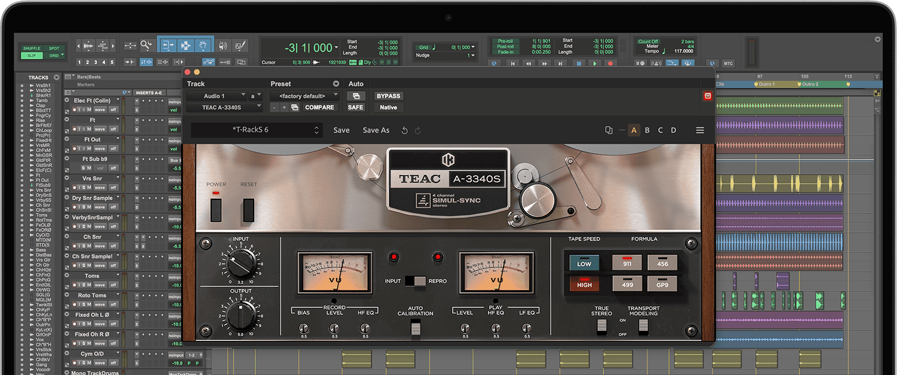Screen dimensions: 897x375
Task: Select the 499 tape formula
Action: [627, 284]
